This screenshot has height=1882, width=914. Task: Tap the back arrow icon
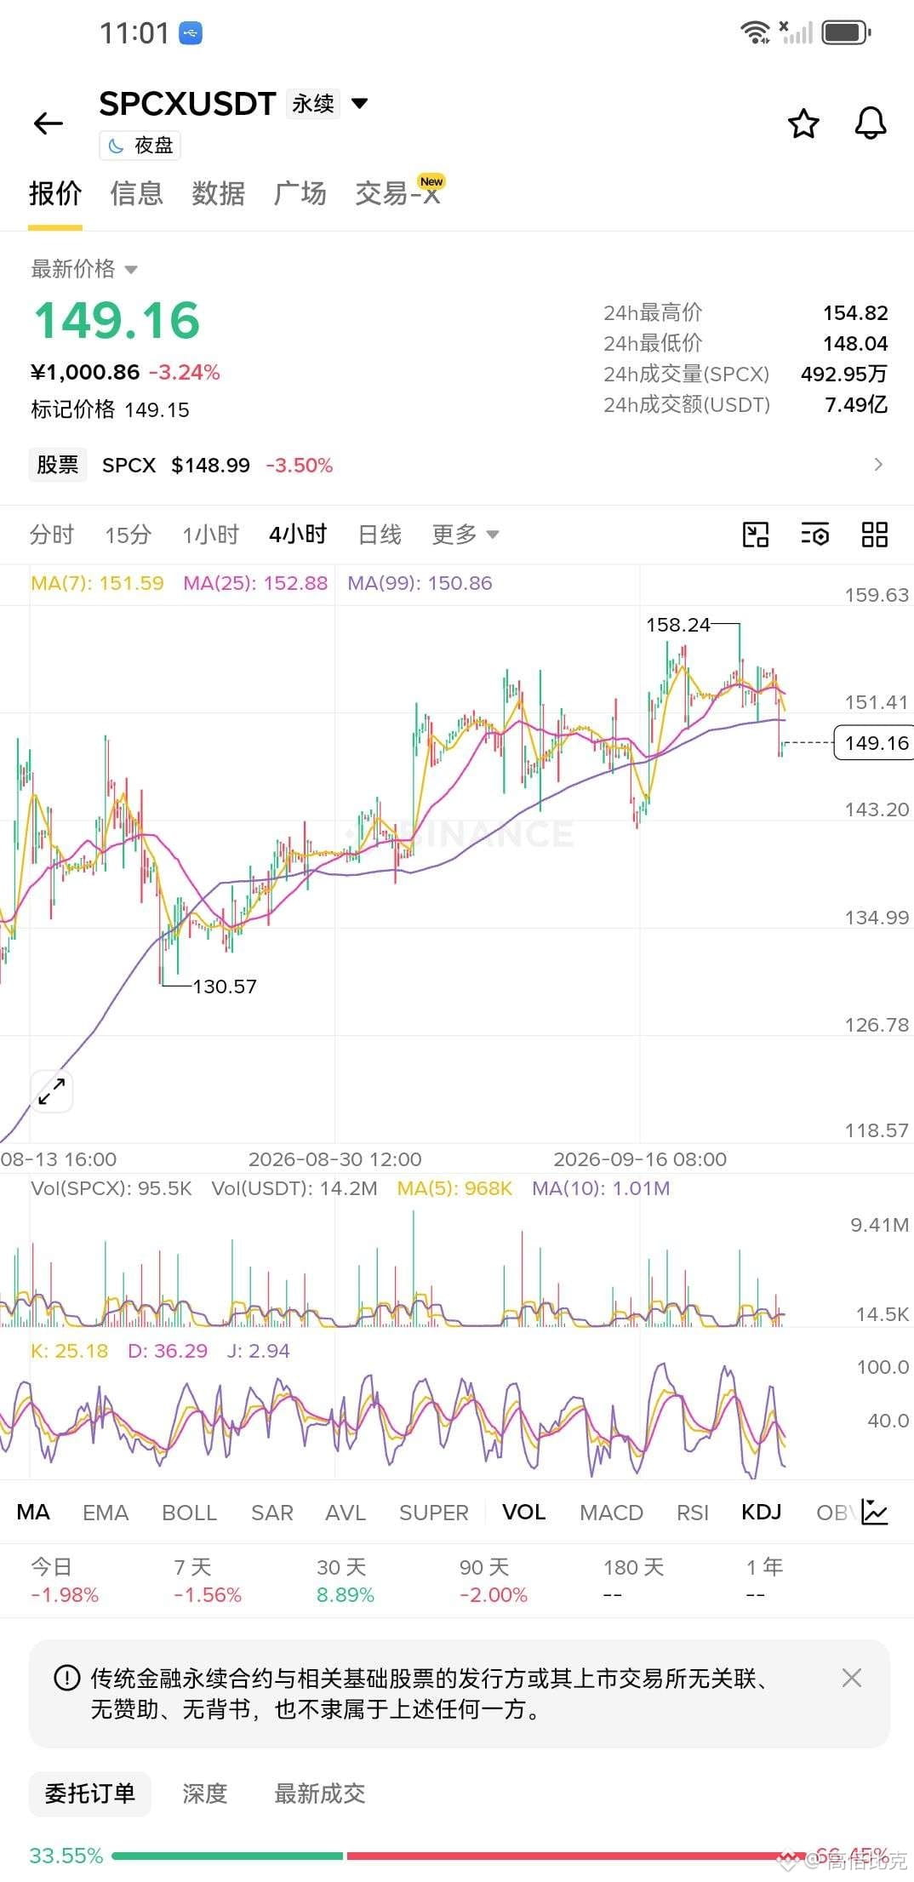click(49, 123)
